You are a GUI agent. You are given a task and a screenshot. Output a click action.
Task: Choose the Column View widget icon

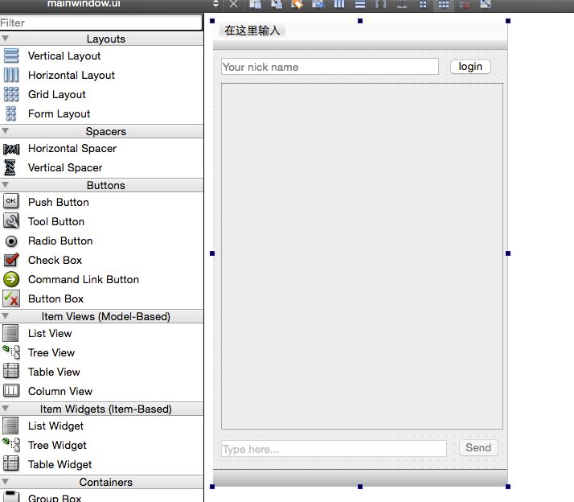[11, 390]
